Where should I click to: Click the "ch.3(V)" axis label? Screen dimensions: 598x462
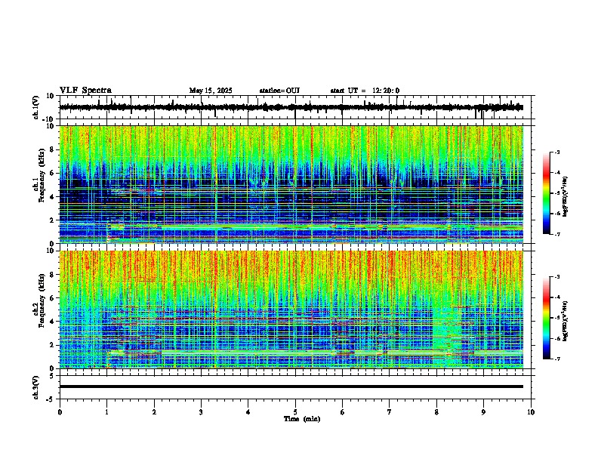tap(36, 387)
